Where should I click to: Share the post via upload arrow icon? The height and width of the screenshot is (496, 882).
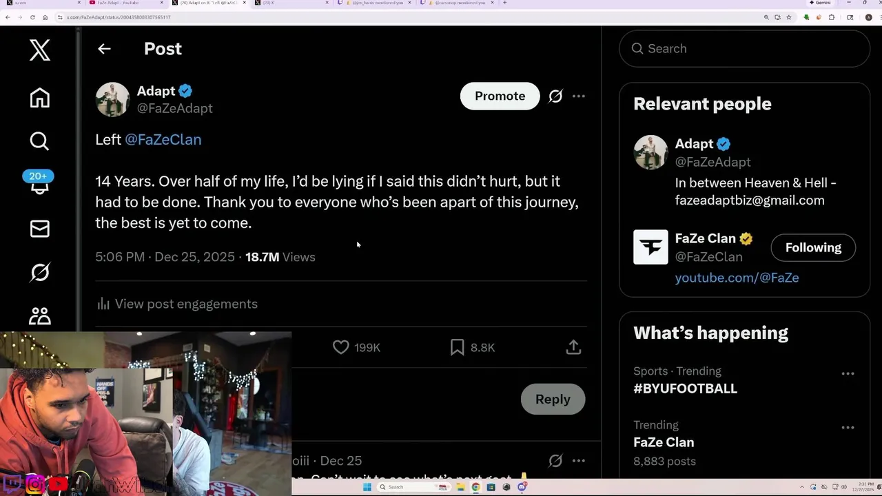tap(573, 347)
